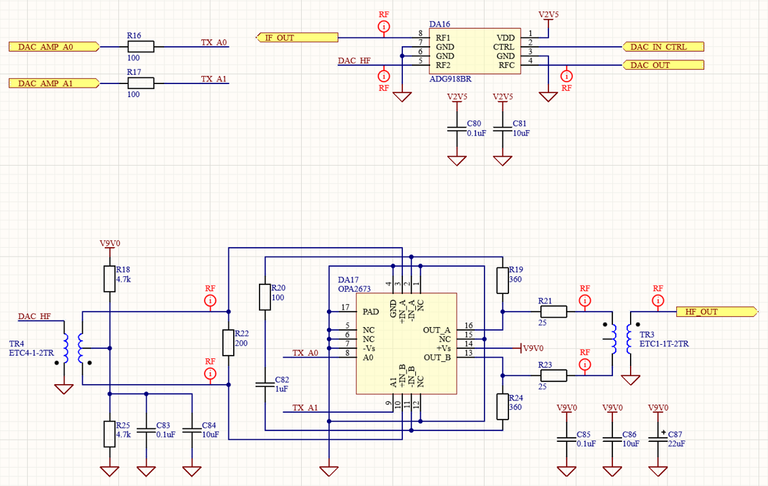
Task: Select the DA17 OPA2673 amplifier body
Action: pos(406,343)
